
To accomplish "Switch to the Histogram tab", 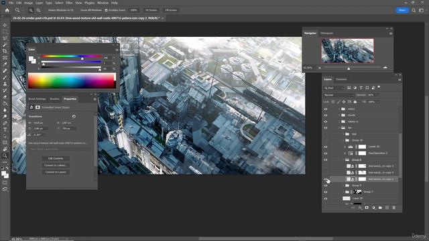I will tap(327, 33).
